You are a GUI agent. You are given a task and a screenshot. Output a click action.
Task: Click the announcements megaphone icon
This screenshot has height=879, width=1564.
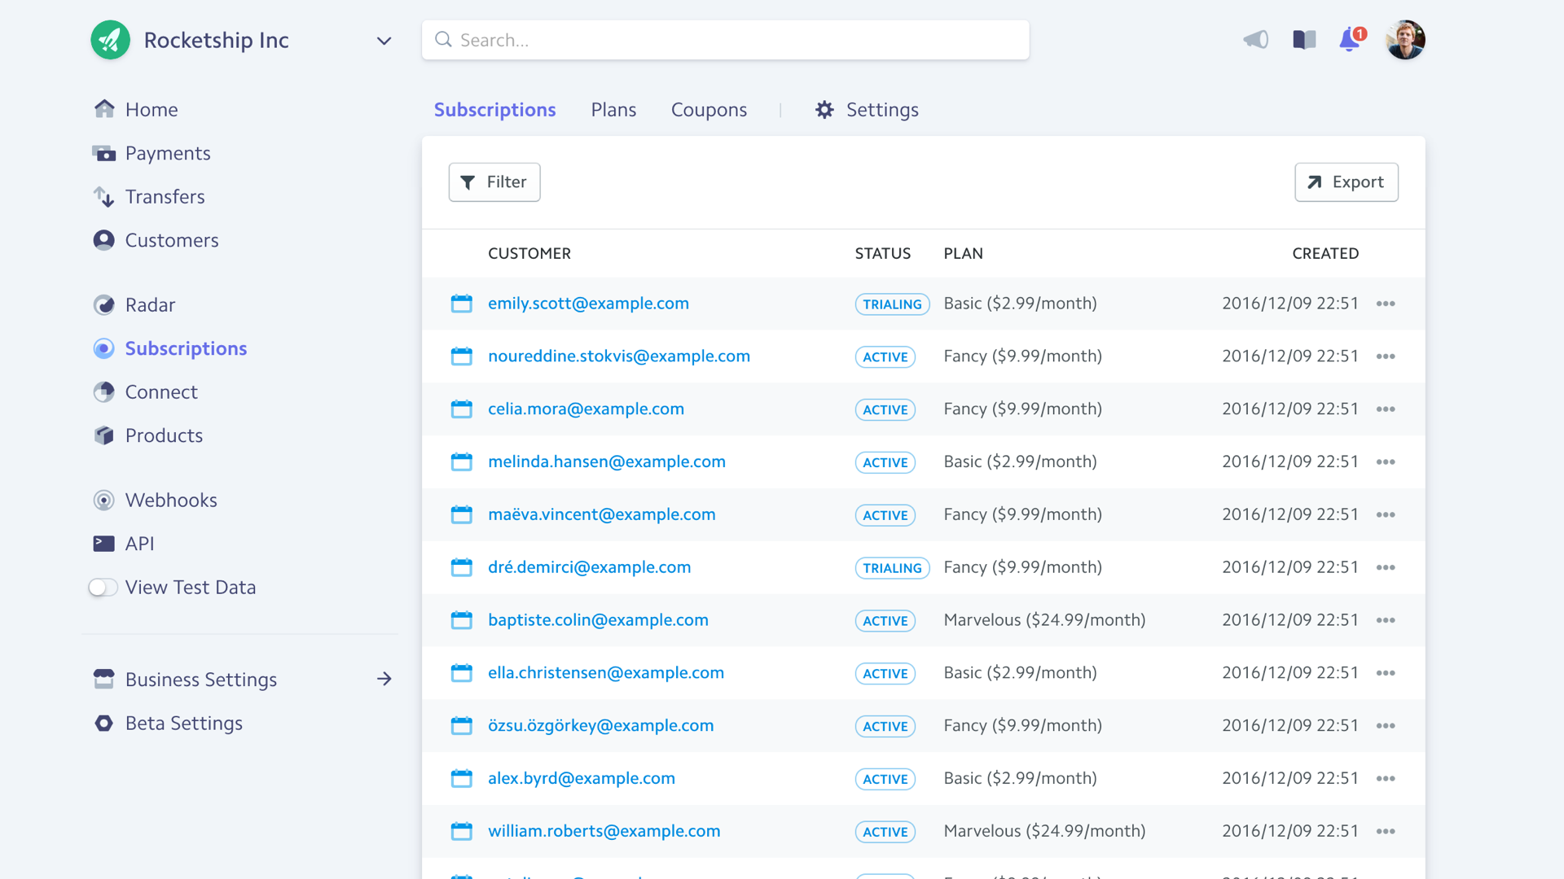point(1255,39)
